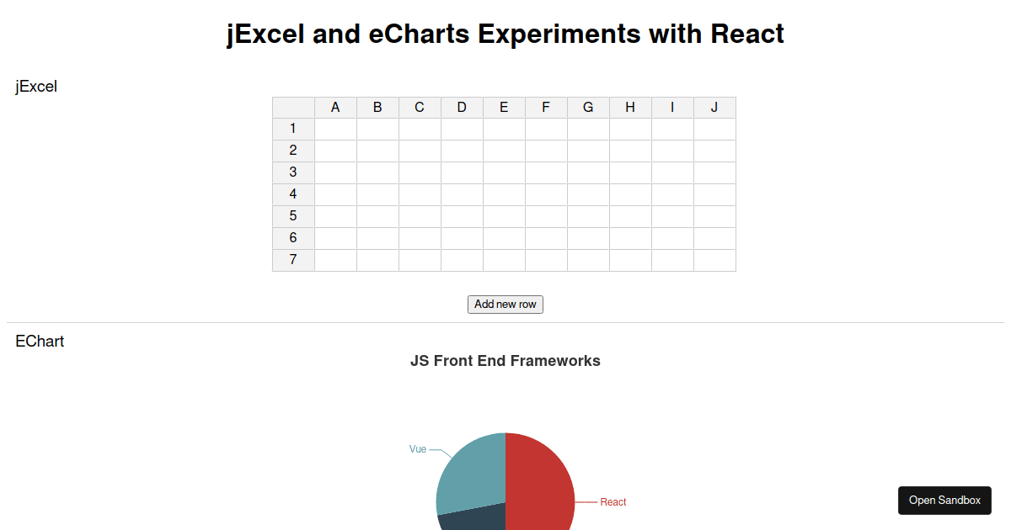The width and height of the screenshot is (1011, 530).
Task: Click the jExcel section heading
Action: coord(36,86)
